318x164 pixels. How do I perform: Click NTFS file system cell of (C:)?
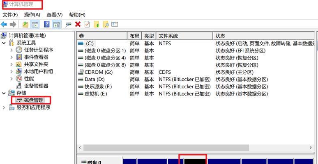165,43
